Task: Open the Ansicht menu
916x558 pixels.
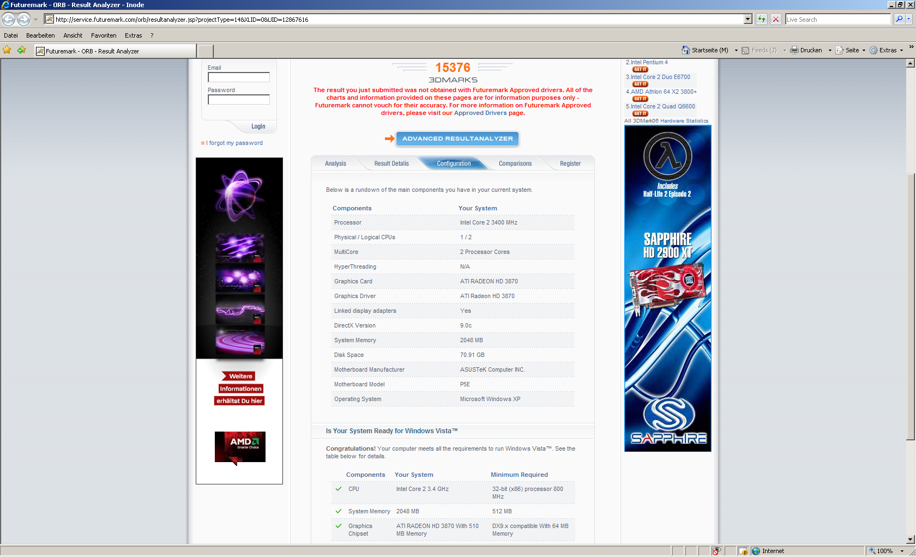Action: (x=73, y=35)
